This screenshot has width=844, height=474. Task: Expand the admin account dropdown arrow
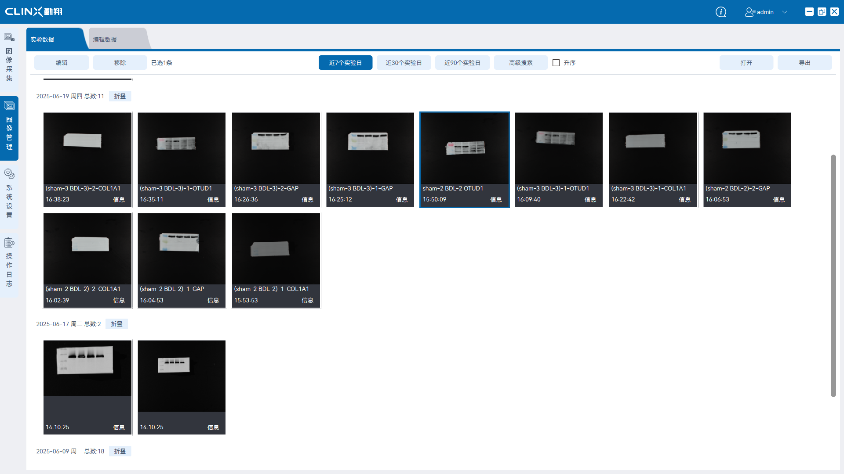click(x=785, y=12)
